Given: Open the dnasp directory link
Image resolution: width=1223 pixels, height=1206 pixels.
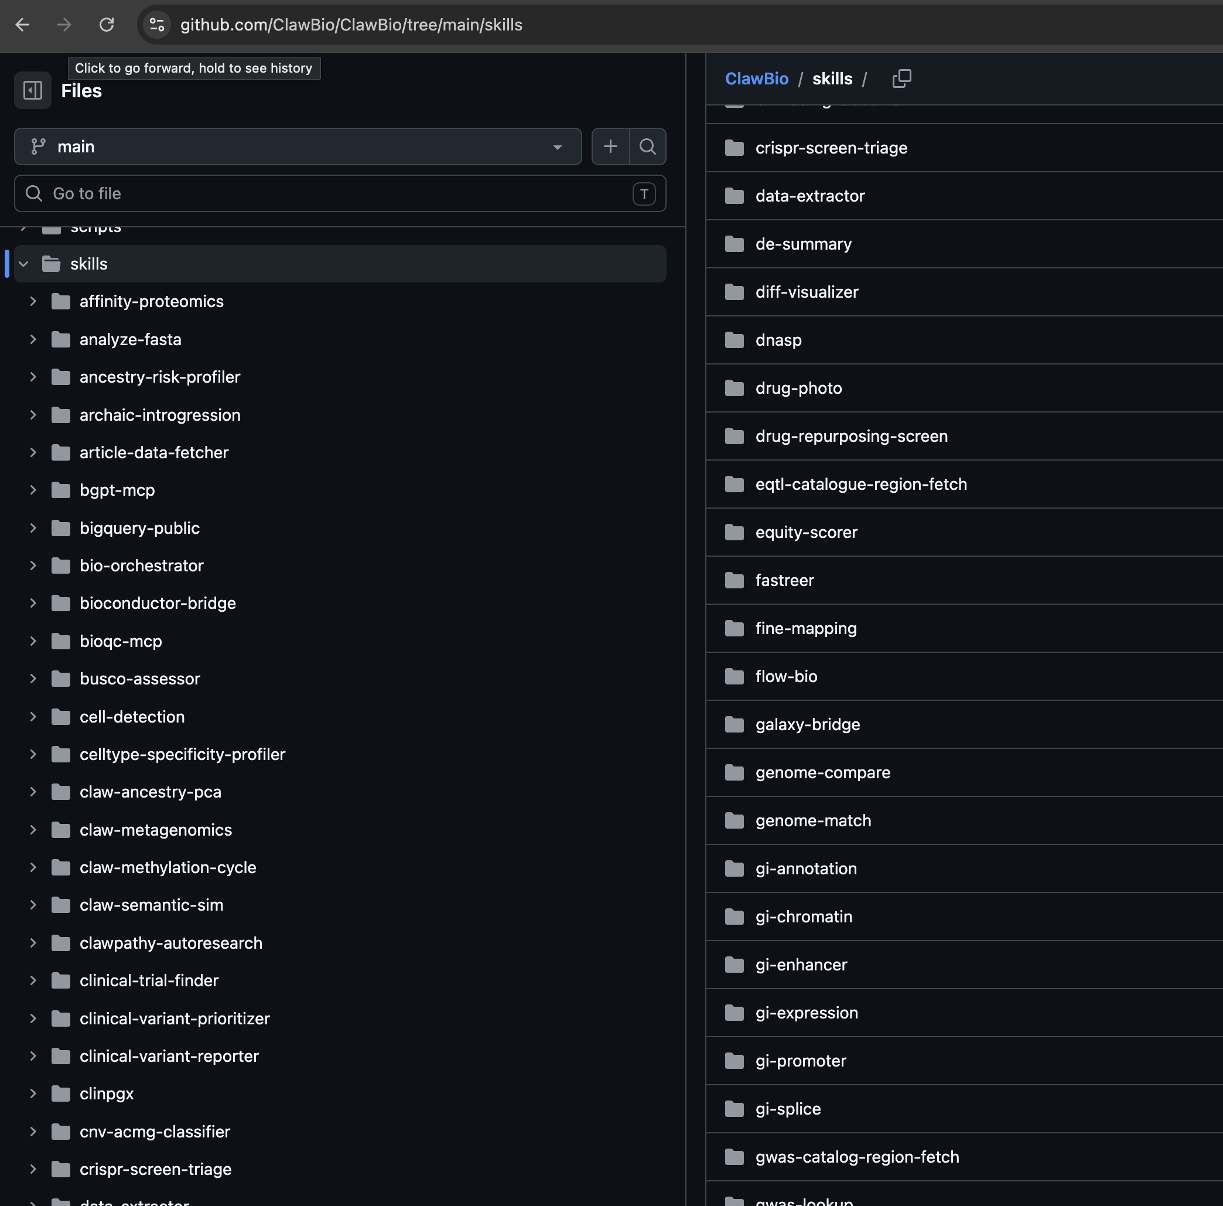Looking at the screenshot, I should pos(778,340).
